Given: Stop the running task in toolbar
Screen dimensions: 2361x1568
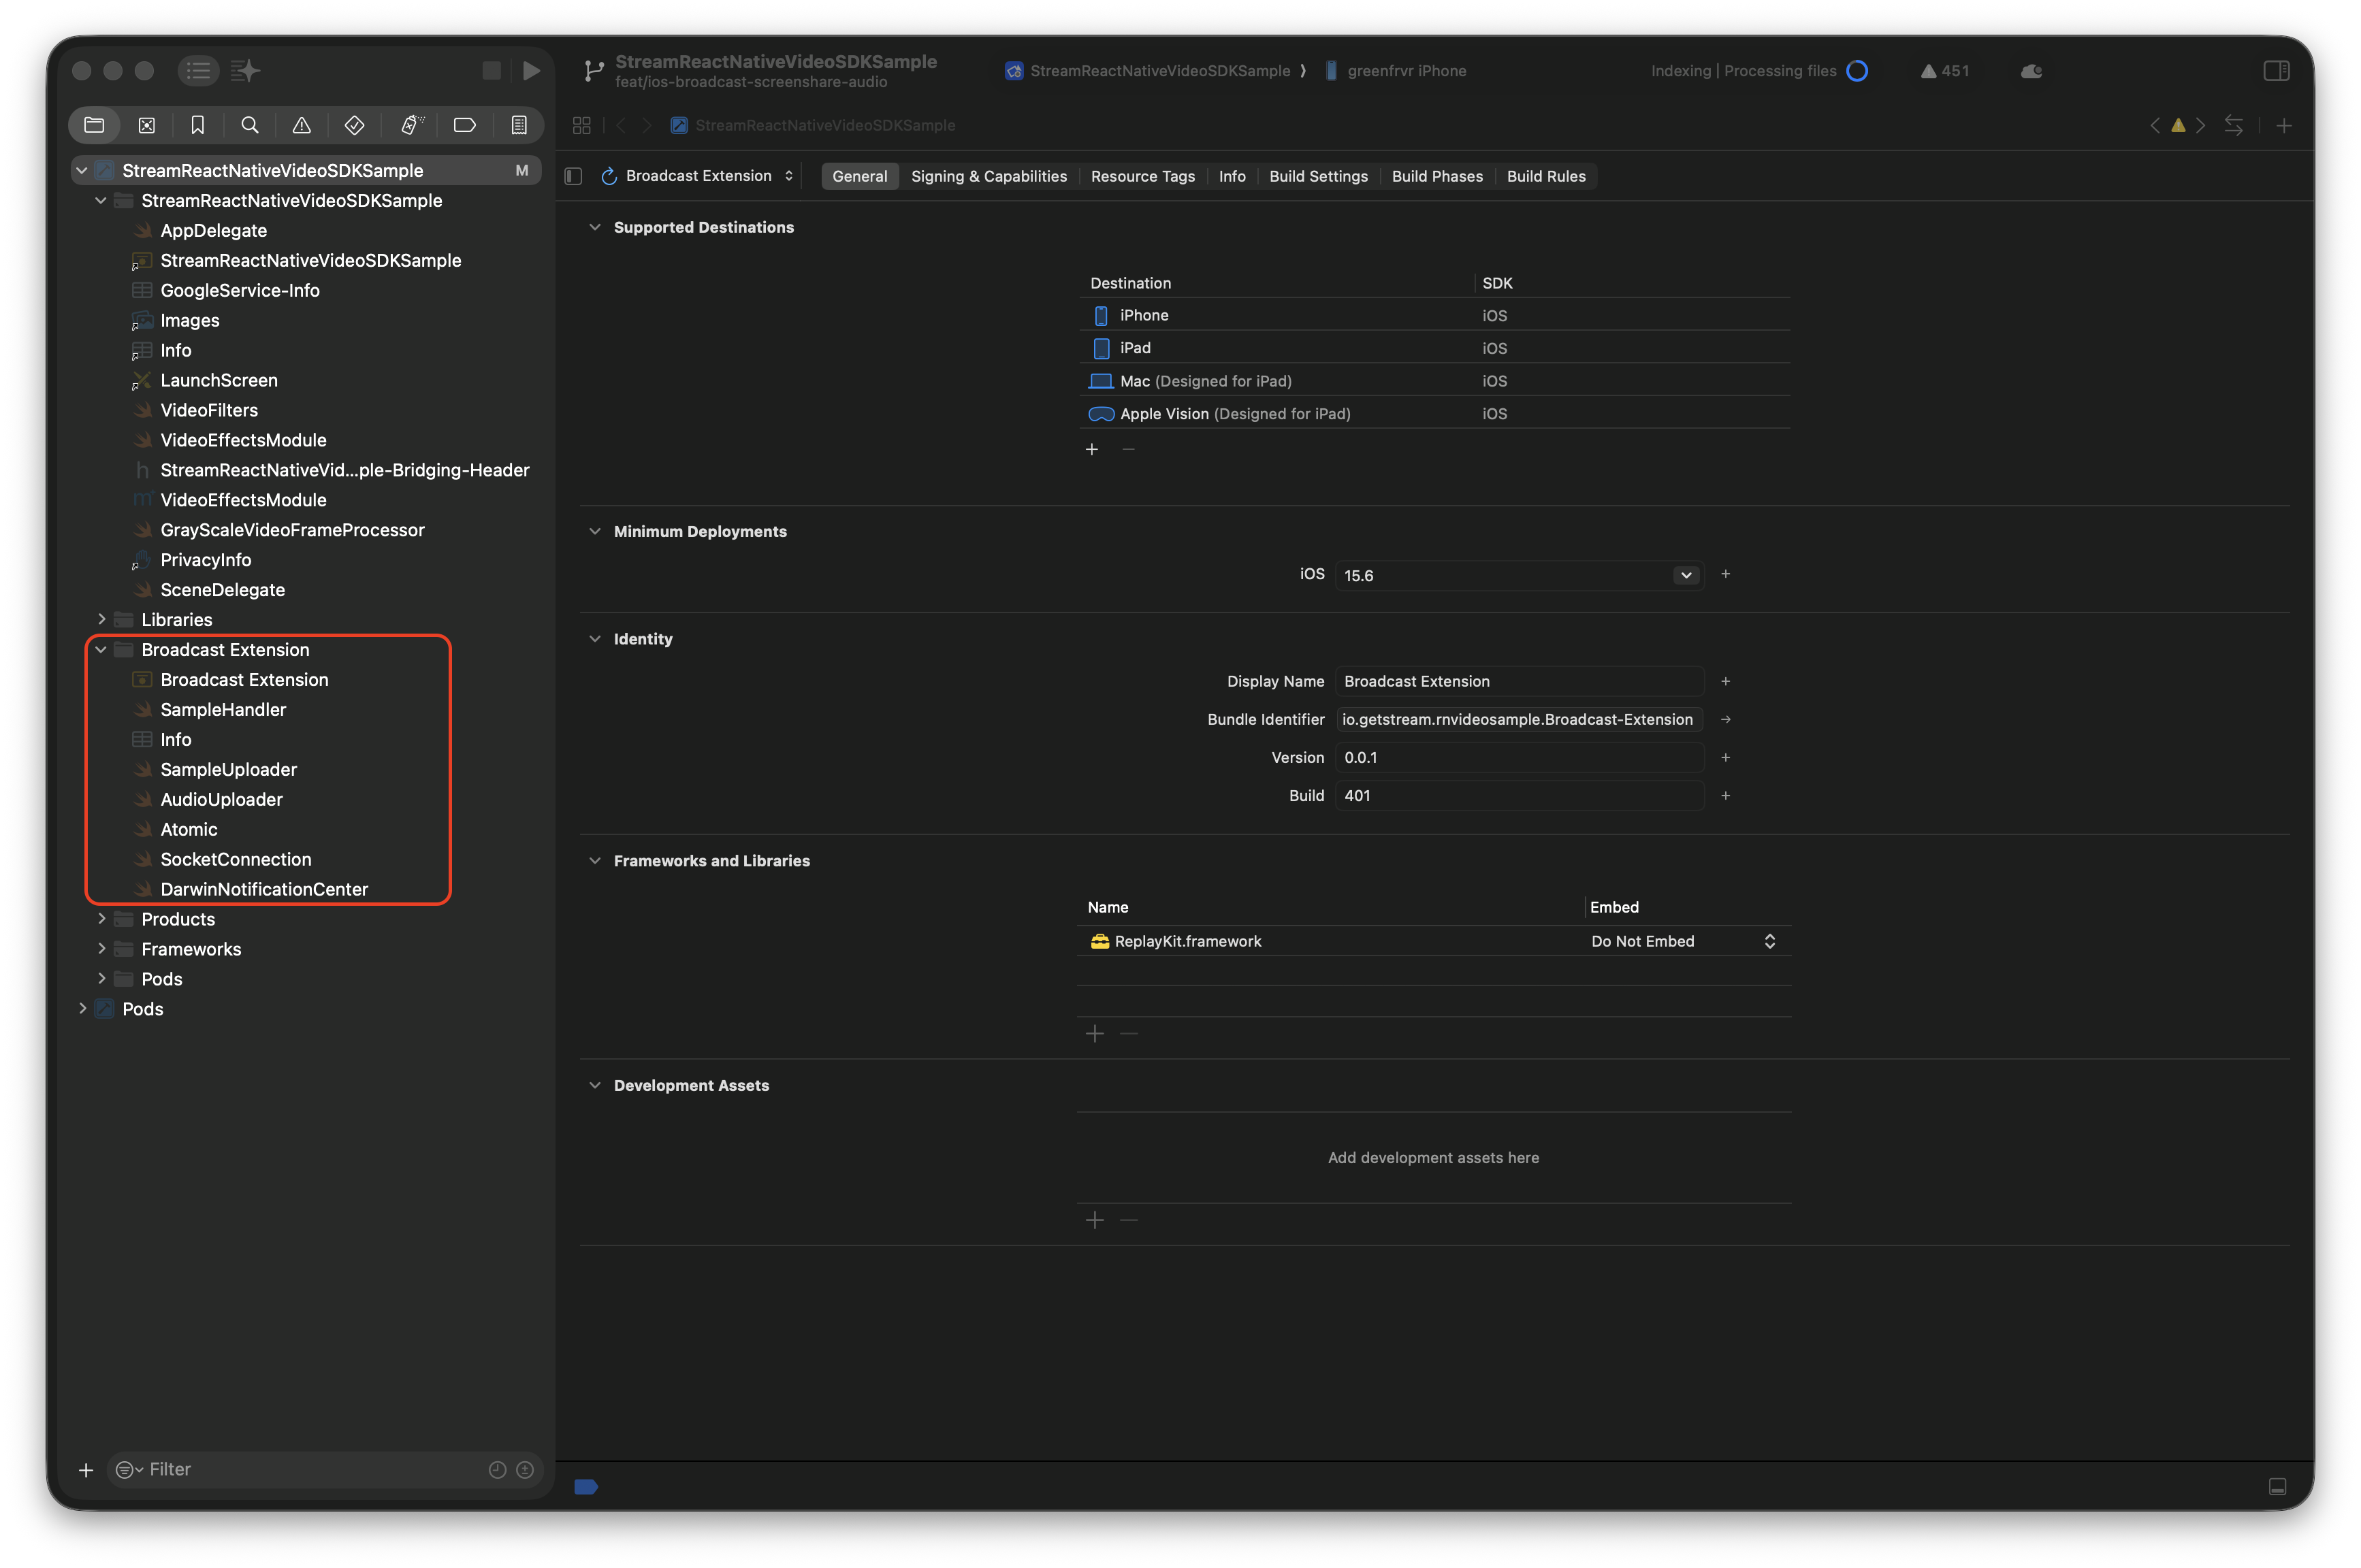Looking at the screenshot, I should [x=492, y=70].
